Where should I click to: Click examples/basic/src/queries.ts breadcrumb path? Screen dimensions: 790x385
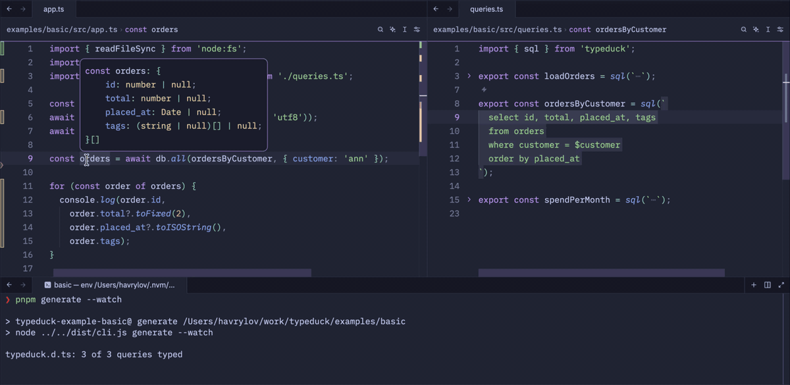point(498,30)
